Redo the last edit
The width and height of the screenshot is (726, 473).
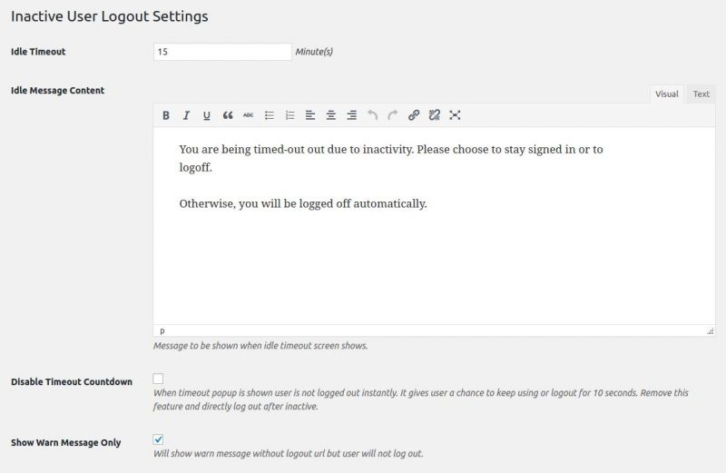[393, 115]
